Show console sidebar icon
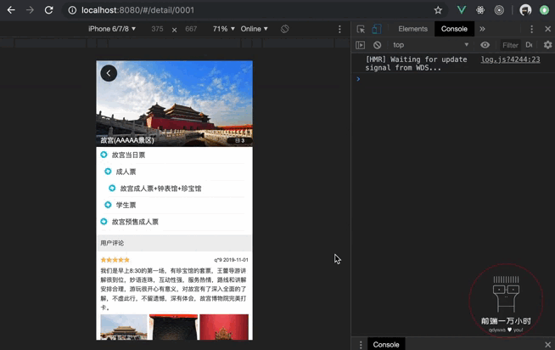 tap(360, 45)
